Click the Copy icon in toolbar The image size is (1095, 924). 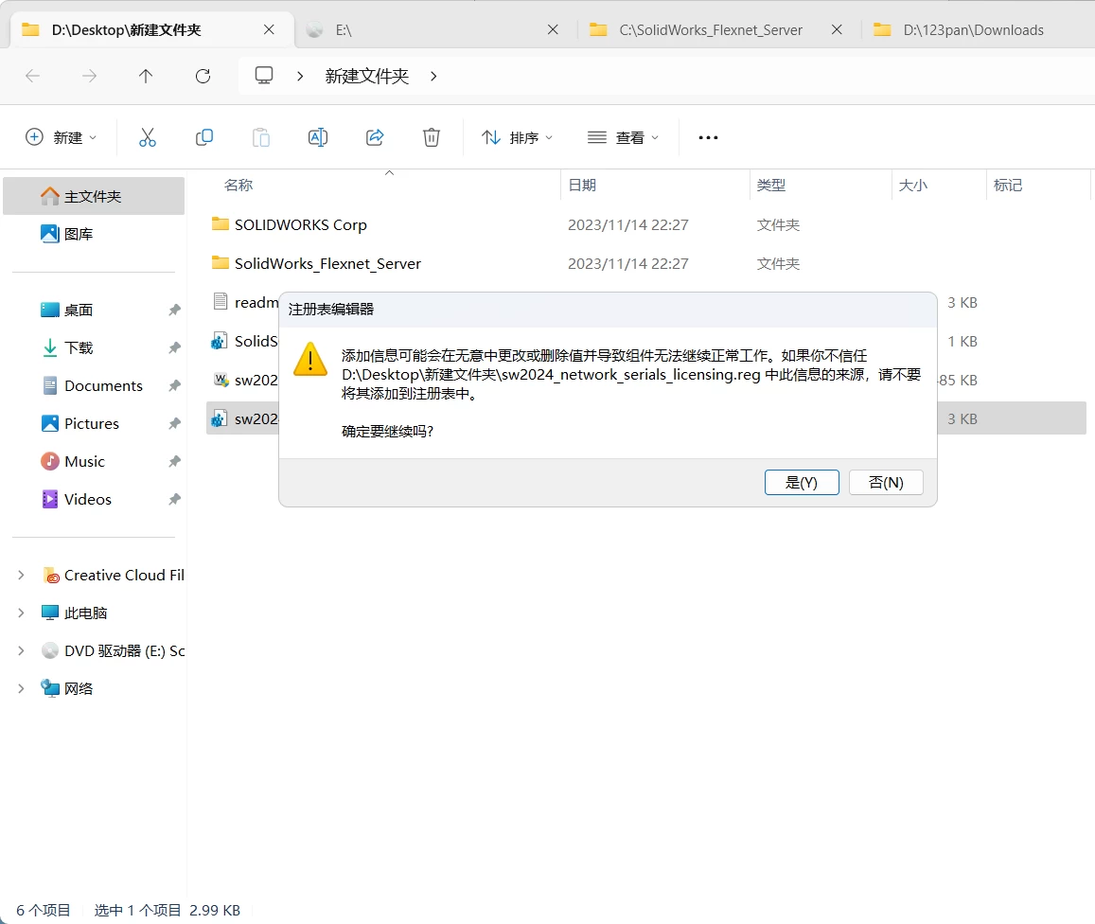pos(204,137)
